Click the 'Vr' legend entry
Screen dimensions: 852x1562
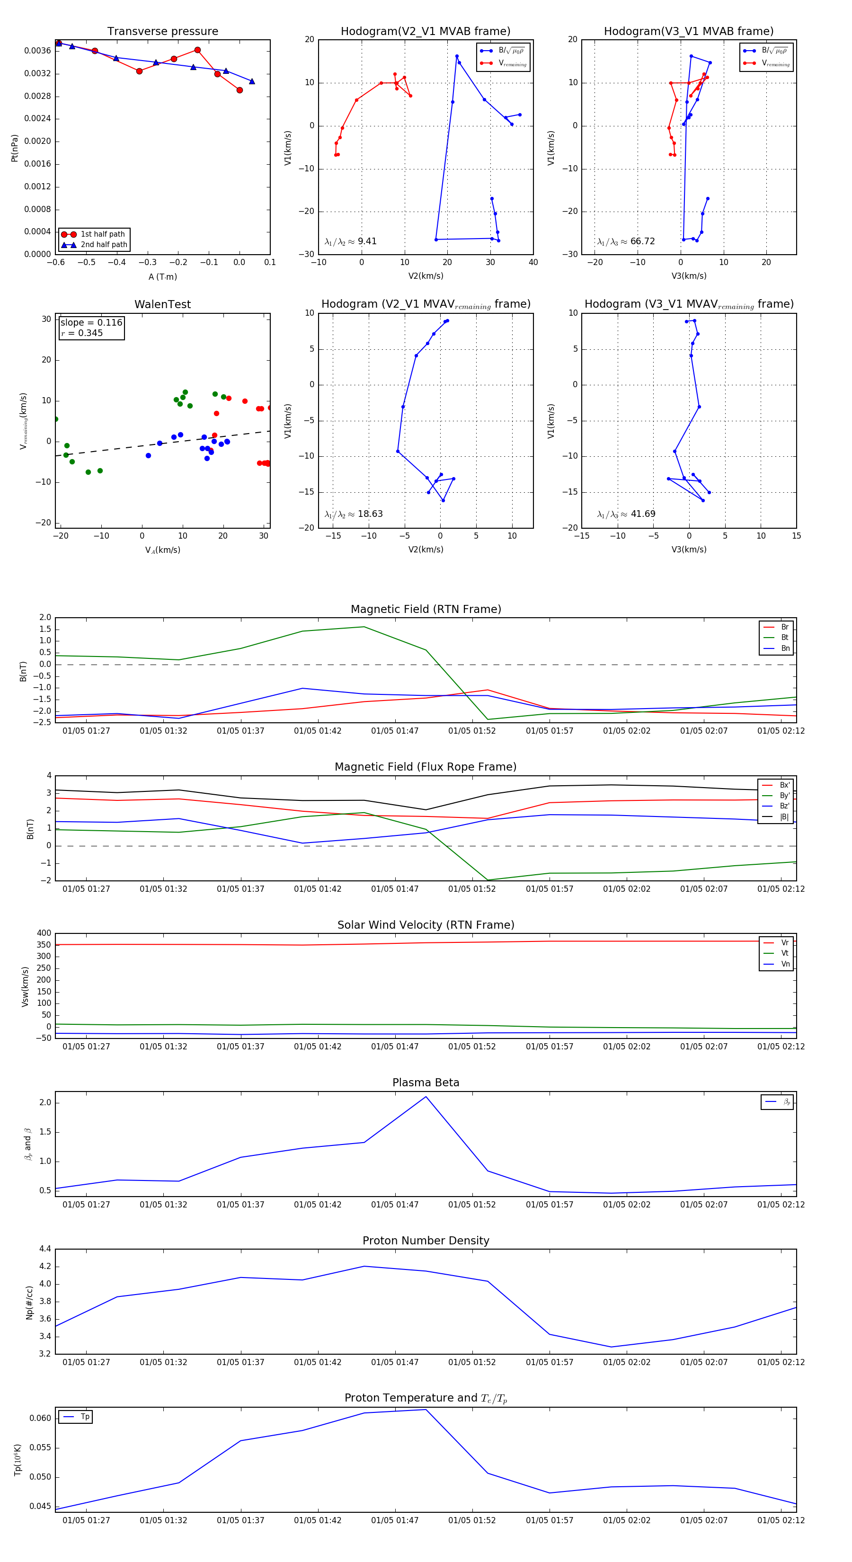coord(776,943)
